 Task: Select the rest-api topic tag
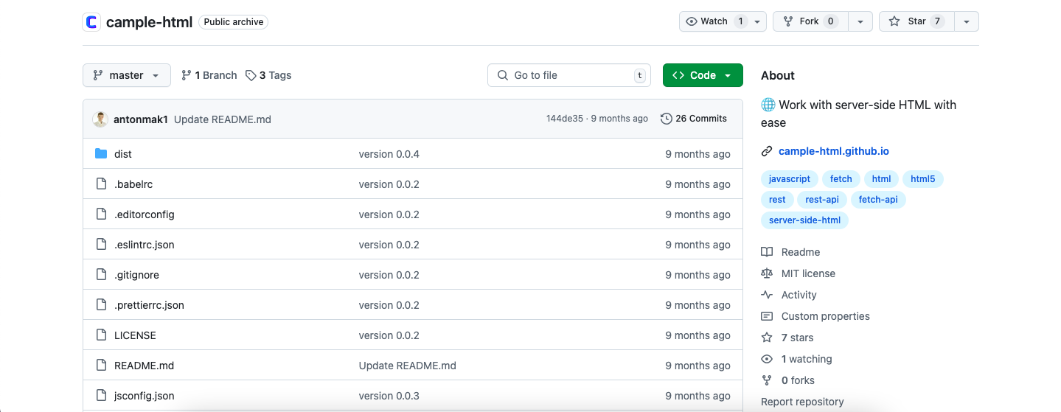click(x=822, y=200)
